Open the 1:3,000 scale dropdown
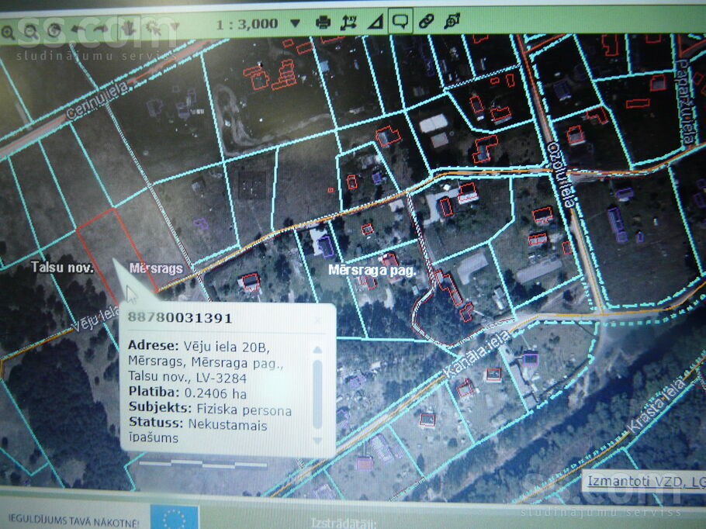Image resolution: width=706 pixels, height=529 pixels. pos(295,24)
